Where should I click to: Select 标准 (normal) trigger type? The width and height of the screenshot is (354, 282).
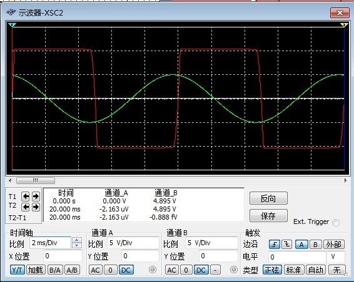click(294, 270)
